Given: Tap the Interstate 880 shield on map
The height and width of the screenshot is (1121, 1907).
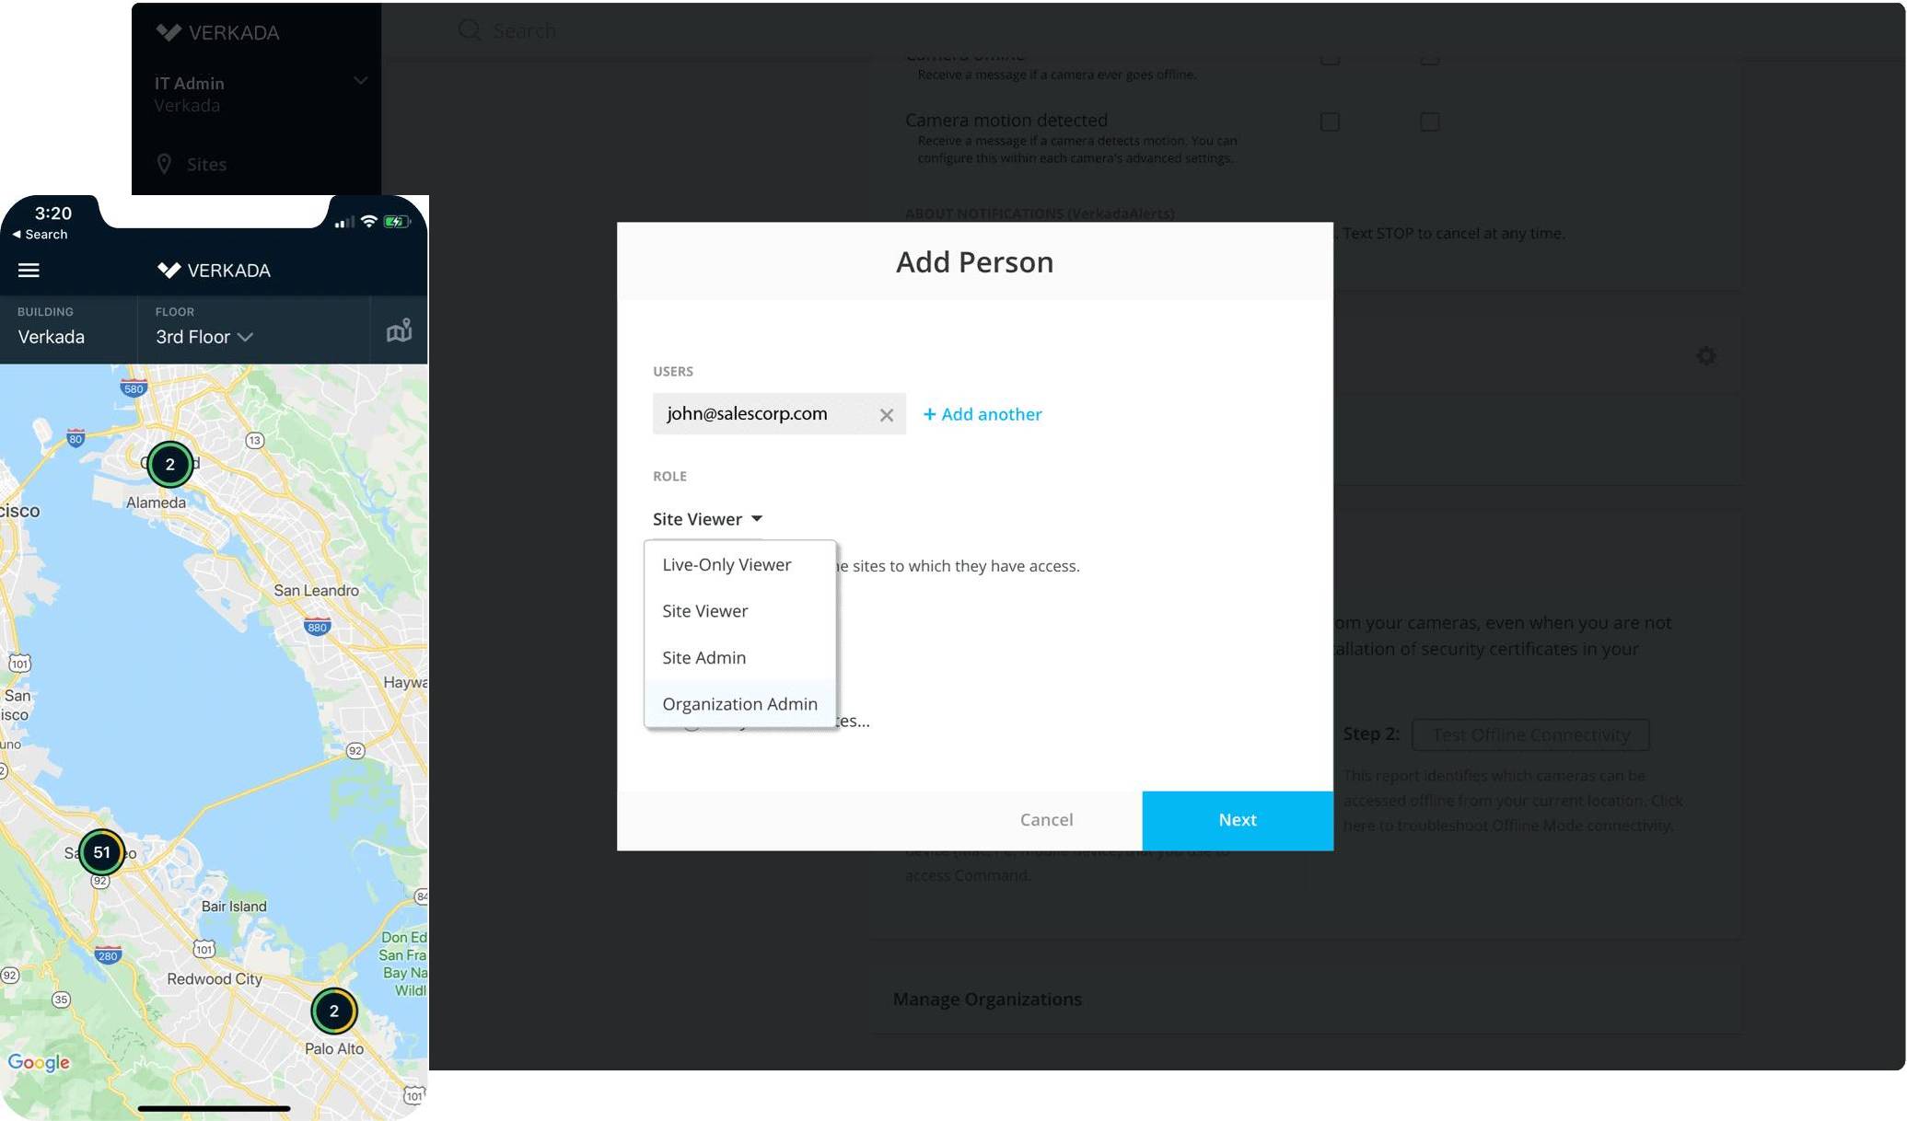Looking at the screenshot, I should [x=317, y=627].
